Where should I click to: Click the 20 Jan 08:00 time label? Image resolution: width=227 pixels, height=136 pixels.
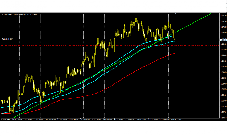coord(85,120)
